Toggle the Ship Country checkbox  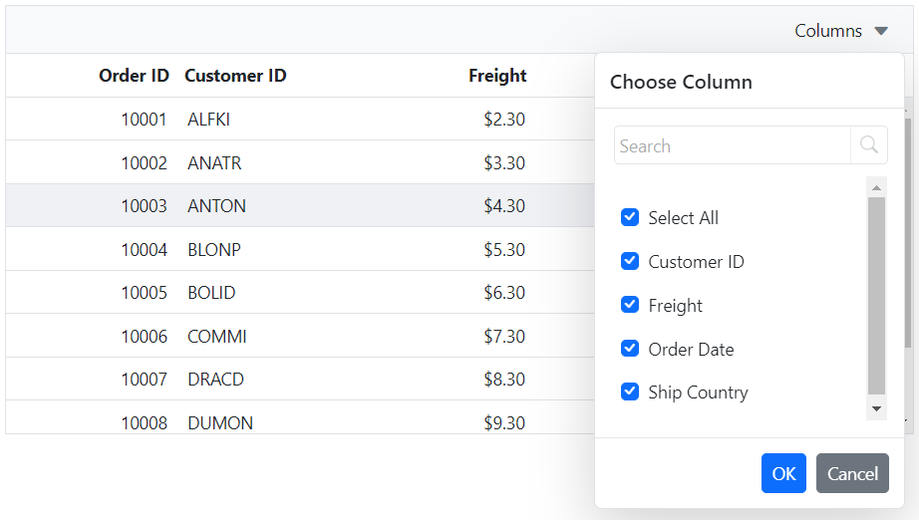630,391
